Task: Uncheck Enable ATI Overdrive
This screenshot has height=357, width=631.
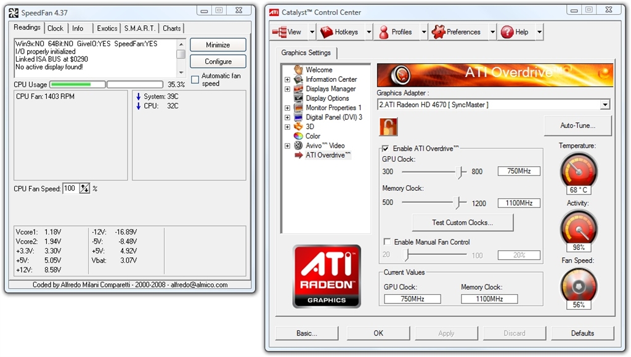Action: (386, 148)
